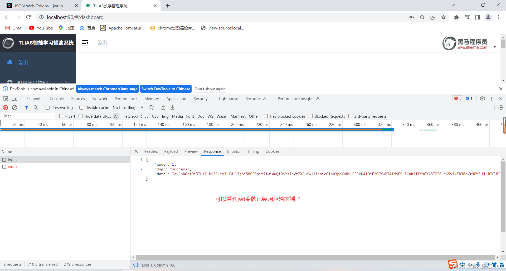
Task: Click Don't show again button
Action: click(x=210, y=89)
